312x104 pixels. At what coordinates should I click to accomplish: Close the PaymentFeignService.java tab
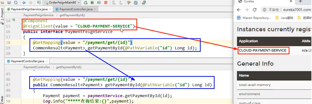point(50,9)
